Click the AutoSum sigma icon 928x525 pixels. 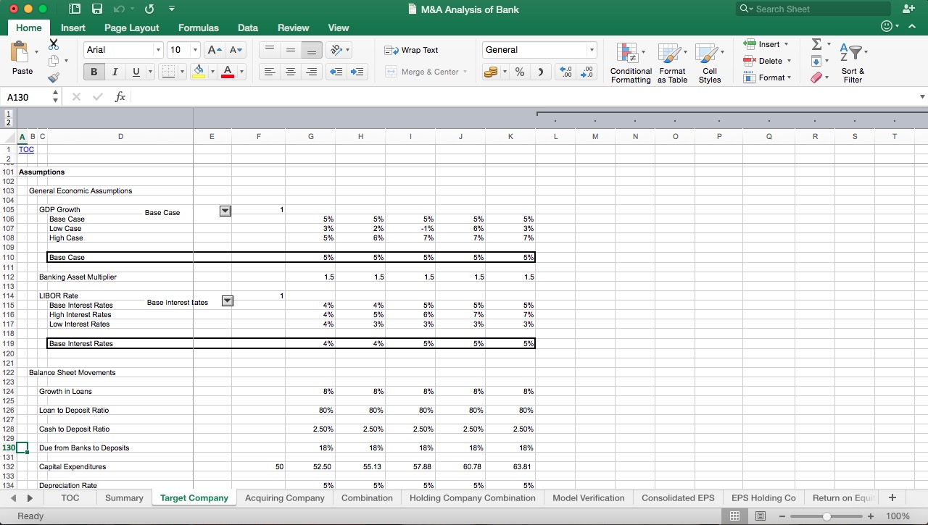817,43
